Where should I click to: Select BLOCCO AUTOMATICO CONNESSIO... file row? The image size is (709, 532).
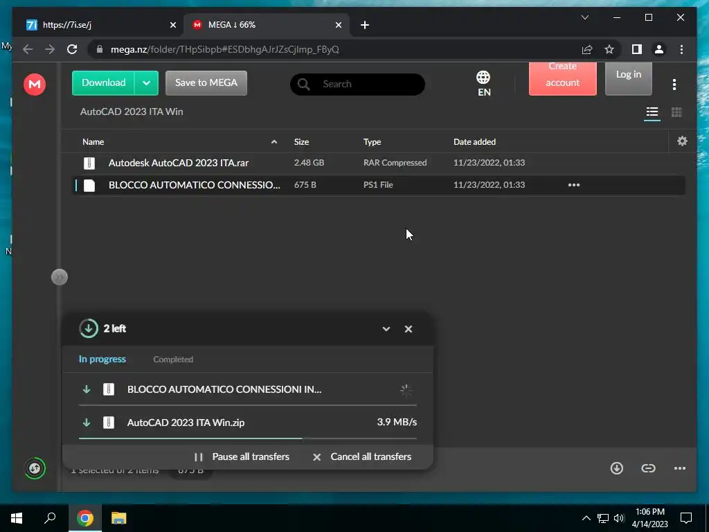[x=379, y=185]
